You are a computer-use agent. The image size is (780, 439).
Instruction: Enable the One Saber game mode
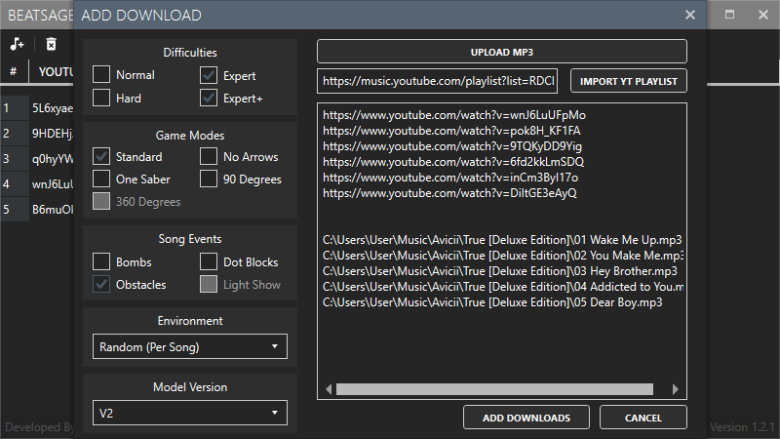tap(101, 179)
